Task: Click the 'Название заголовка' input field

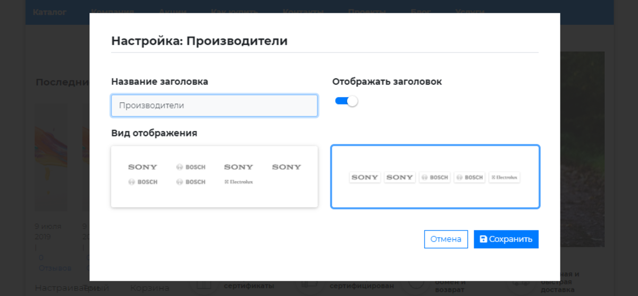Action: (x=214, y=106)
